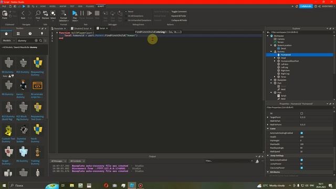This screenshot has height=189, width=336.
Task: Expand the HumanoidRootPart node in Explorer
Action: (275, 61)
